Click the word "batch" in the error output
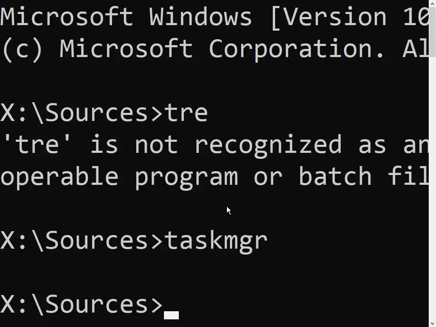The height and width of the screenshot is (327, 436). [335, 177]
